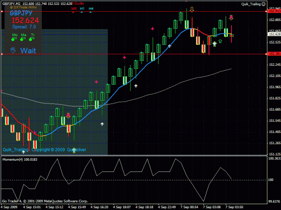Screen dimensions: 281x210
Task: Select the hollow green up arrow signal
Action: [220, 41]
